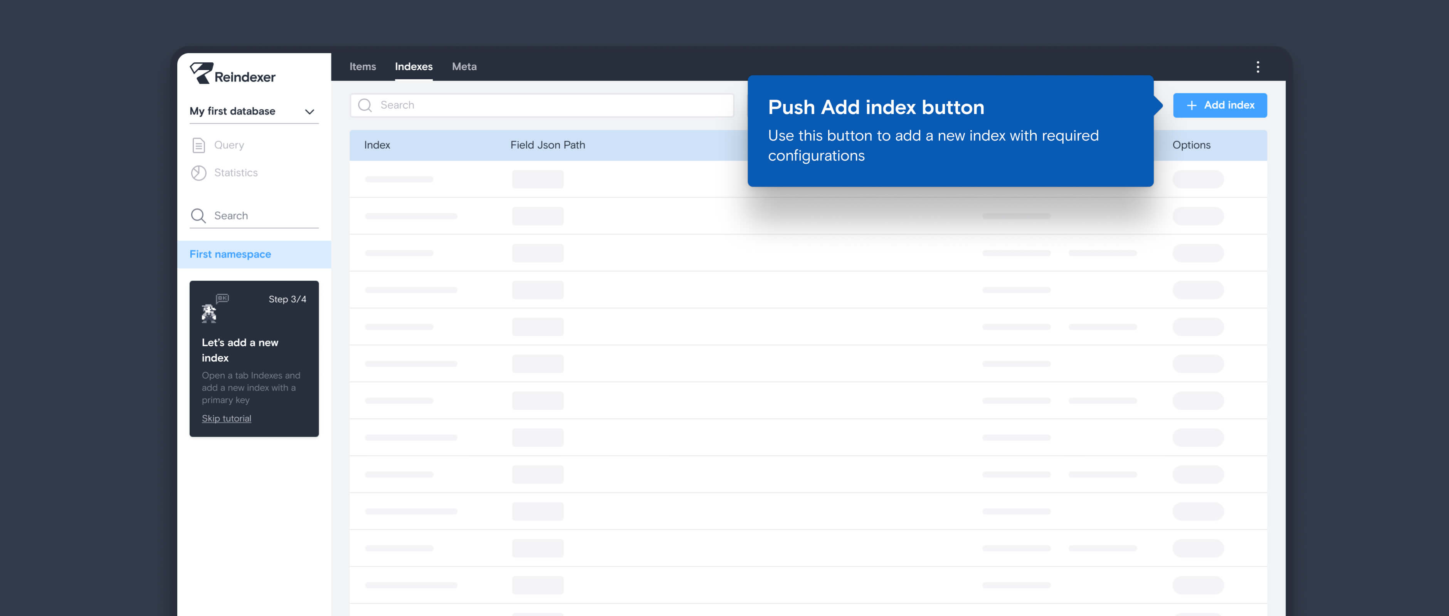Focus the sidebar namespace Search field
The image size is (1449, 616).
point(254,216)
